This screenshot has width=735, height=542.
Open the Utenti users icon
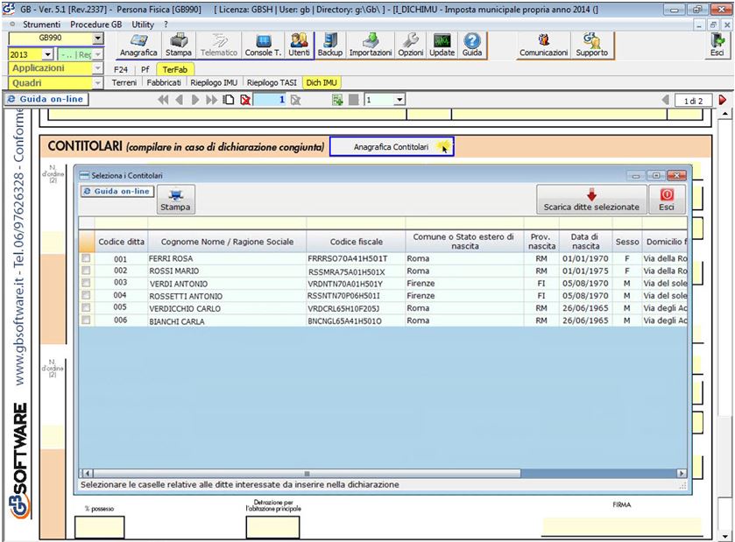[299, 46]
